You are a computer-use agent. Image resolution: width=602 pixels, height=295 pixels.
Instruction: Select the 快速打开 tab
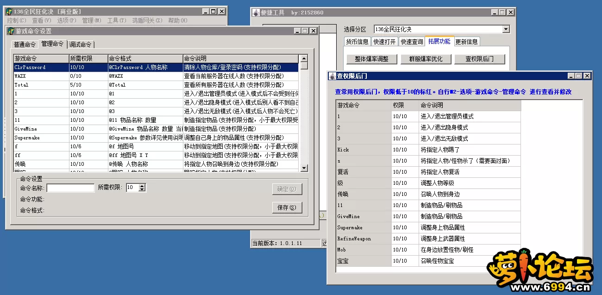tap(384, 42)
